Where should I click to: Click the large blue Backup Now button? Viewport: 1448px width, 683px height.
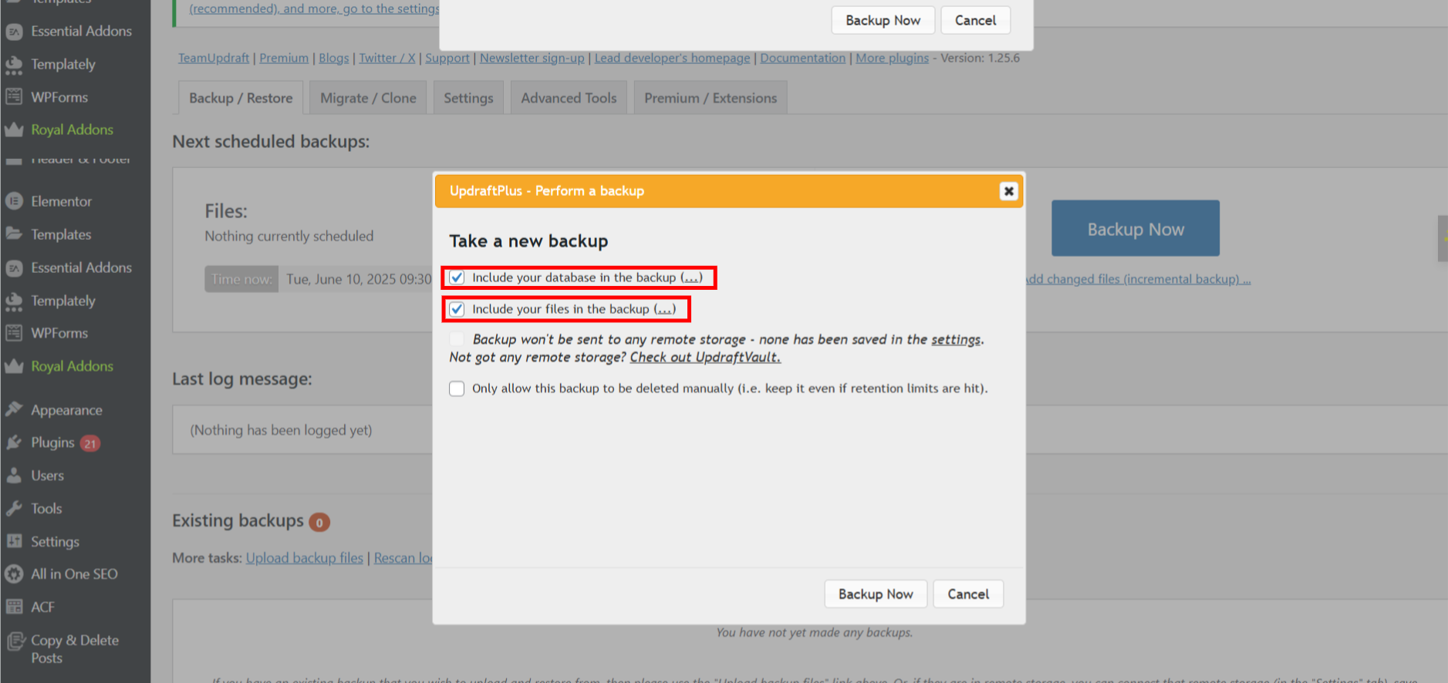pyautogui.click(x=1136, y=229)
